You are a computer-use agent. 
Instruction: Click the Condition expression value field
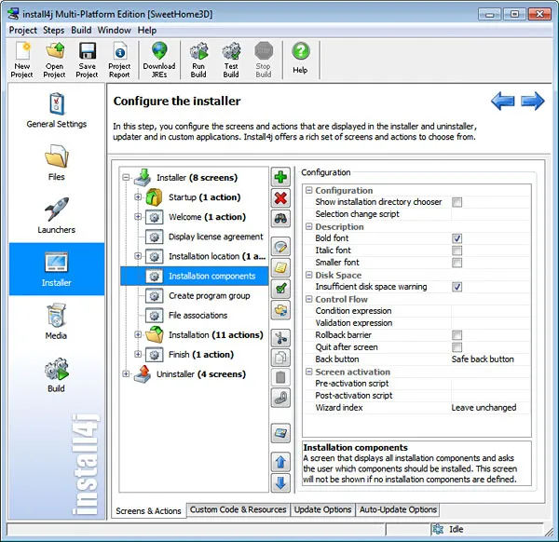[491, 311]
